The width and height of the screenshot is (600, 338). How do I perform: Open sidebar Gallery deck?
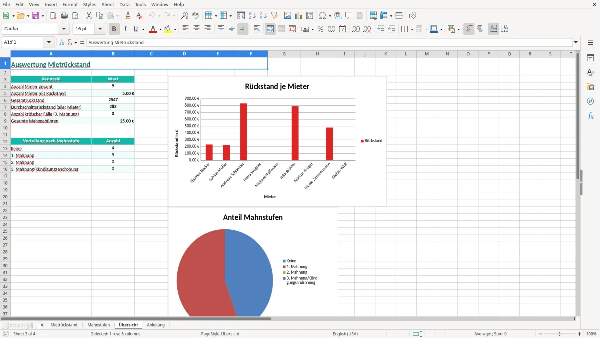[x=590, y=87]
